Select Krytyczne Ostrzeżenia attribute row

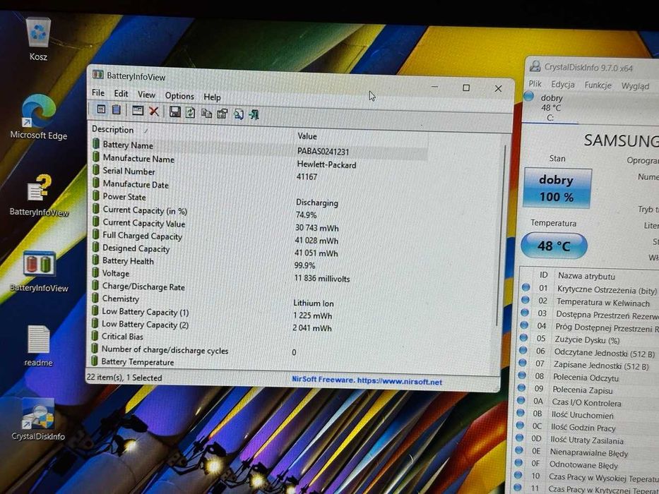pos(589,289)
